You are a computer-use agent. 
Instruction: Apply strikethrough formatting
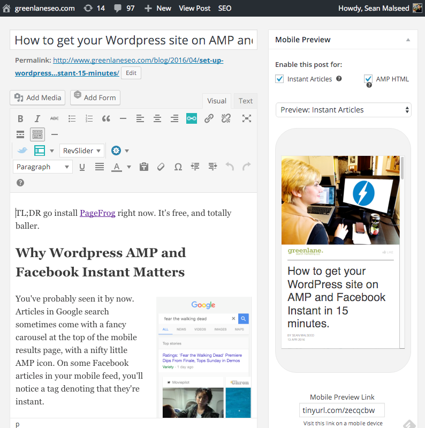55,119
